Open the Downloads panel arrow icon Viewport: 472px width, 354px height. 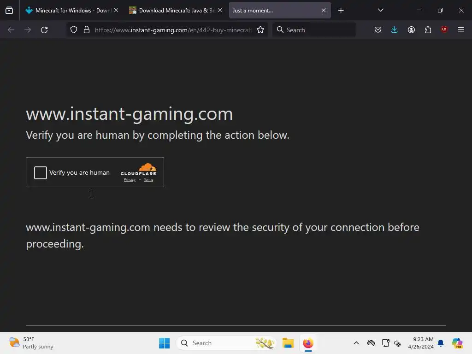point(395,29)
